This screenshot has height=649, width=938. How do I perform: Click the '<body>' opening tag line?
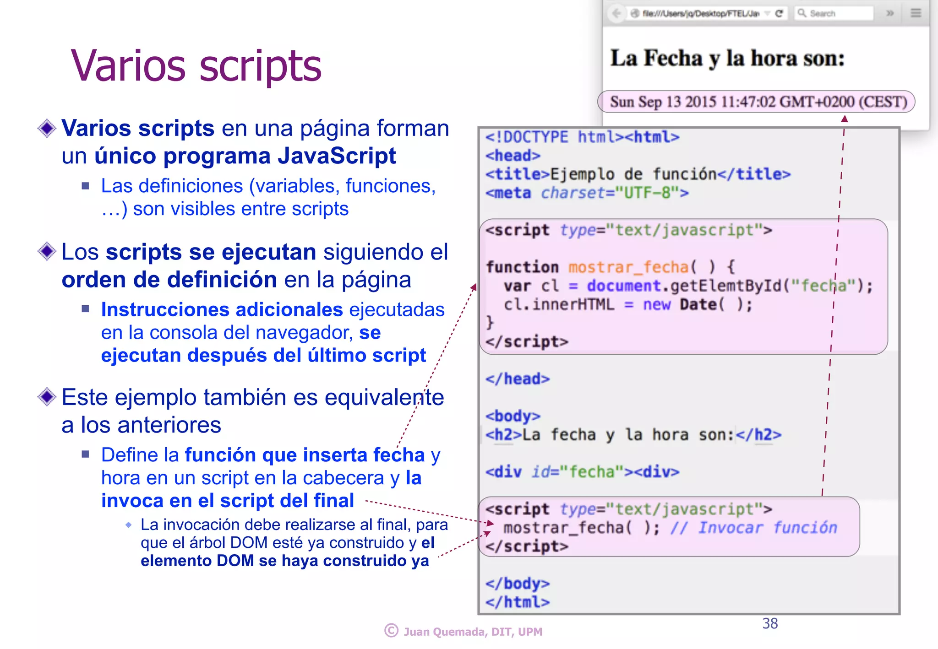[x=513, y=416]
